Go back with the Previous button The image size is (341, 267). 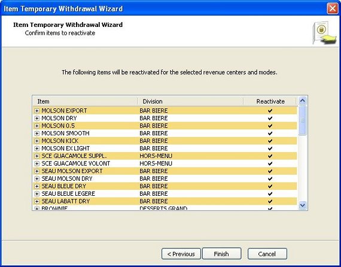coord(181,254)
